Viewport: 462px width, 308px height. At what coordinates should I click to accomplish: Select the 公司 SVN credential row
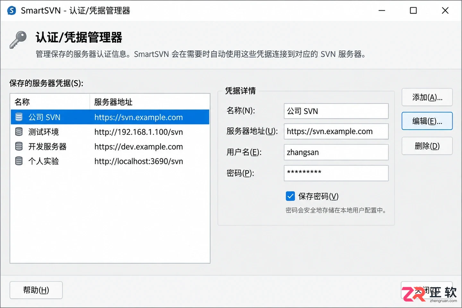click(x=110, y=117)
